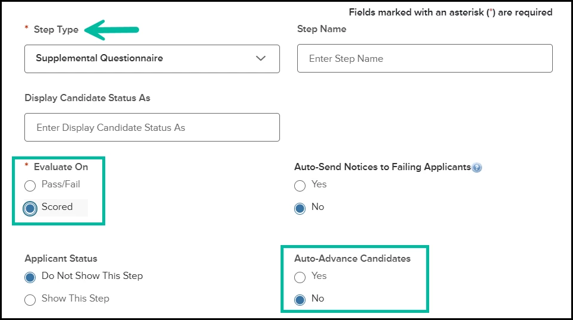Viewport: 573px width, 320px height.
Task: Click the Auto-Advance Candidates heading
Action: tap(352, 259)
